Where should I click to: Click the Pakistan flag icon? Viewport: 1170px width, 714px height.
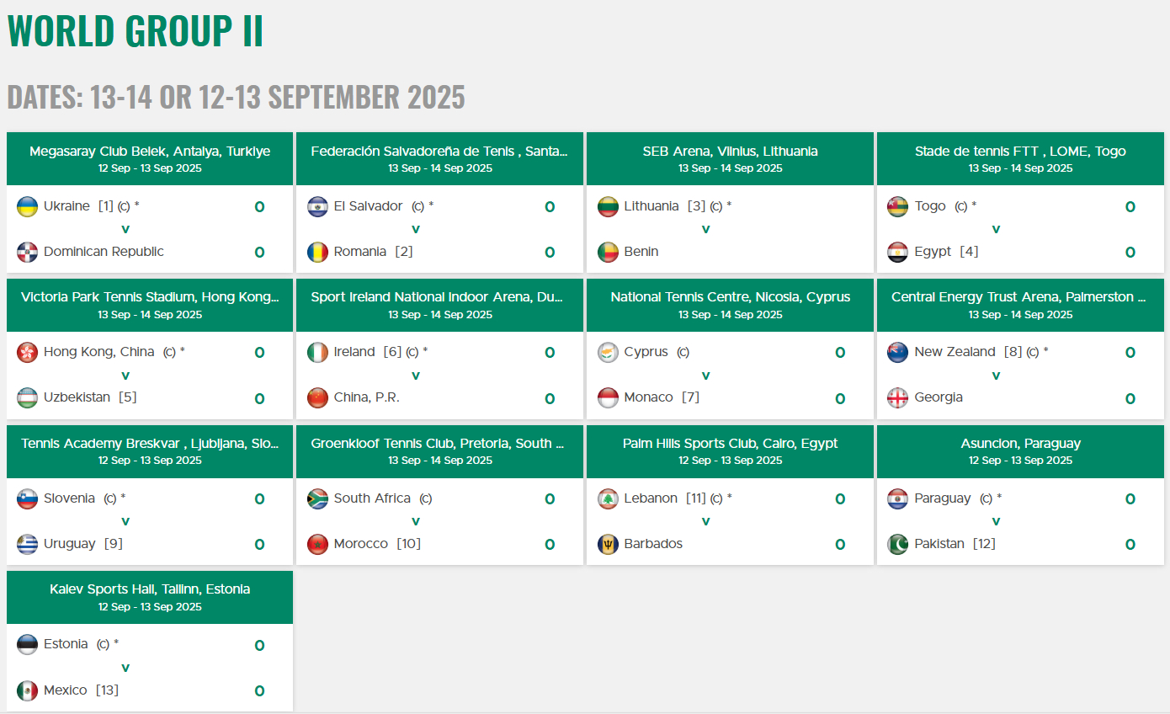coord(898,544)
